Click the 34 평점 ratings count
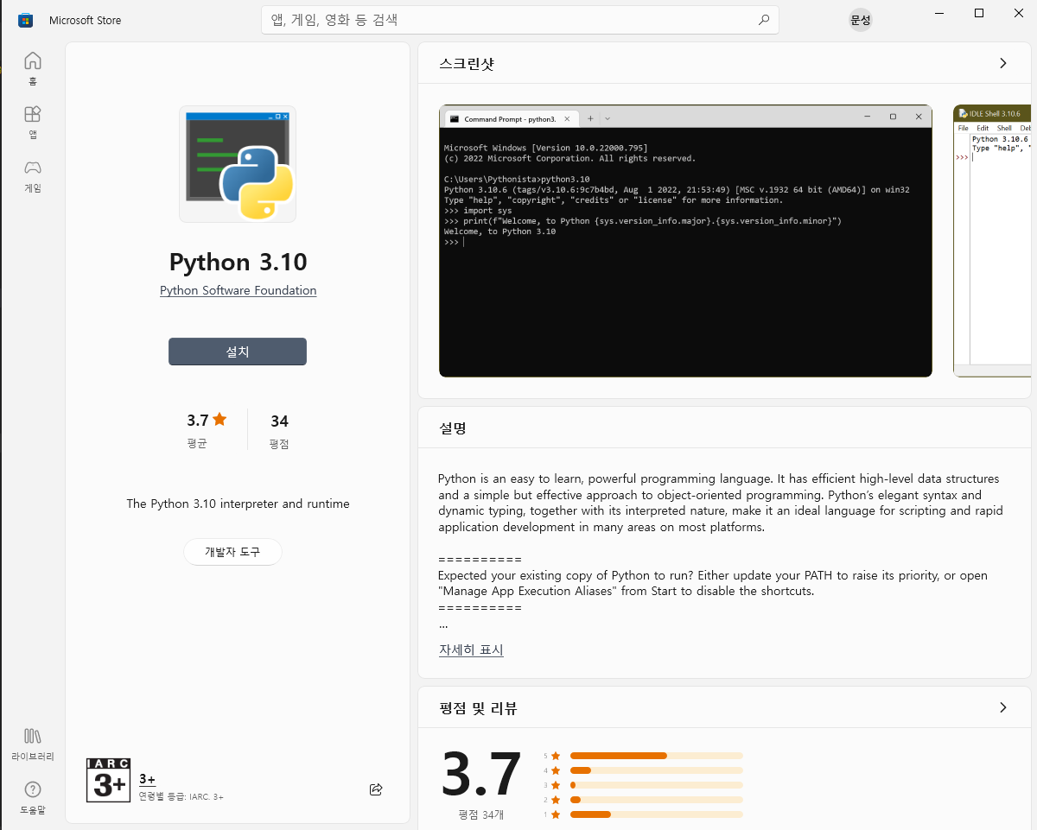This screenshot has width=1037, height=830. (x=279, y=430)
